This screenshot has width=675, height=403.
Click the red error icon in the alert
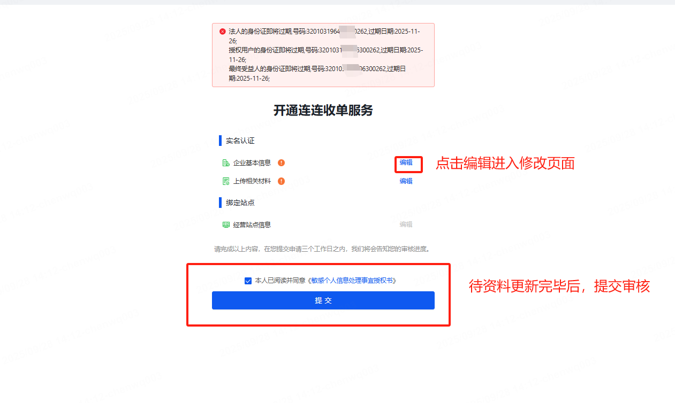point(222,32)
